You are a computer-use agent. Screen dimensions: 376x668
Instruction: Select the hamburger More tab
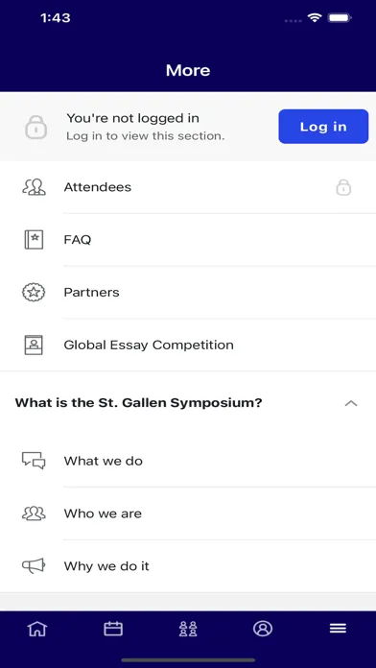tap(338, 629)
